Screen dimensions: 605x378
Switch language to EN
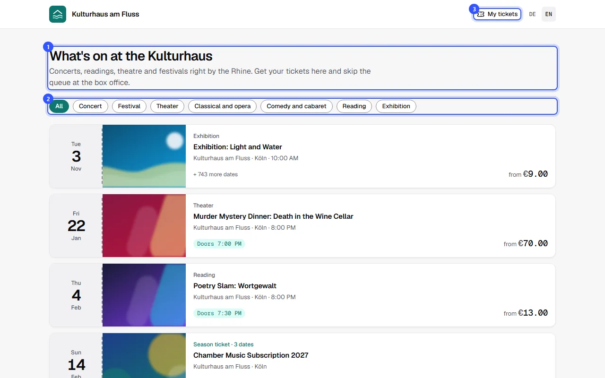coord(549,14)
